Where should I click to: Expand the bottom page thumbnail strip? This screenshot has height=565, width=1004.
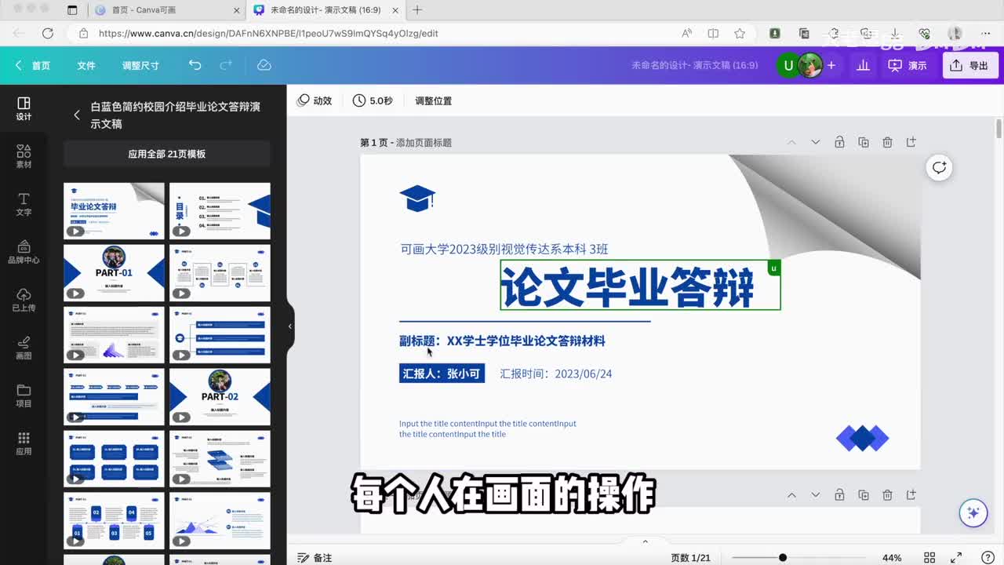(x=645, y=541)
